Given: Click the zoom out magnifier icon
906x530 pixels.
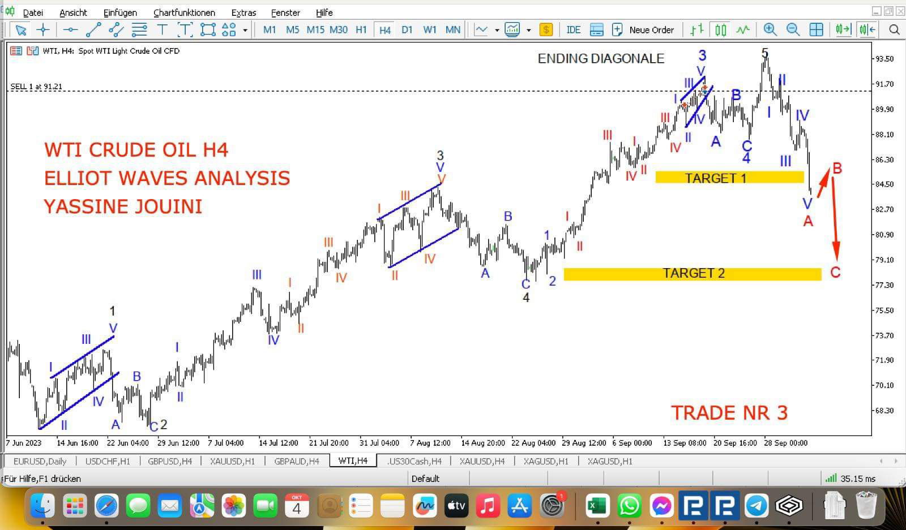Looking at the screenshot, I should click(793, 30).
